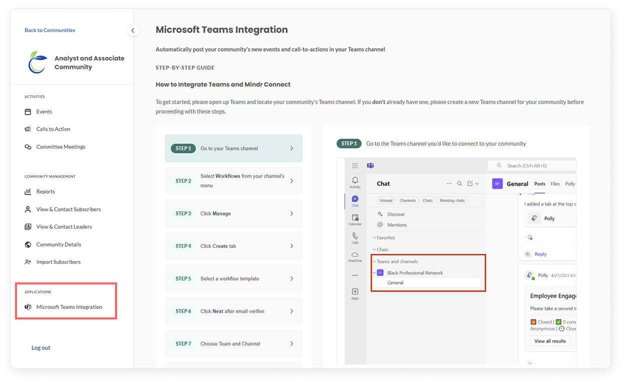Click the Polly app icon in message card
Image resolution: width=624 pixels, height=383 pixels.
[x=534, y=218]
